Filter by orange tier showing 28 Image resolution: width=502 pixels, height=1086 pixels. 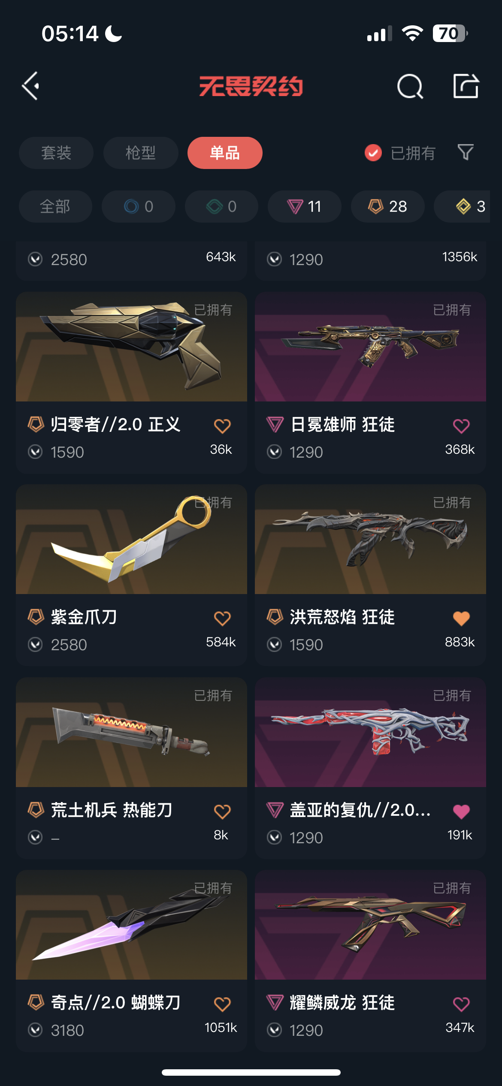pyautogui.click(x=388, y=206)
